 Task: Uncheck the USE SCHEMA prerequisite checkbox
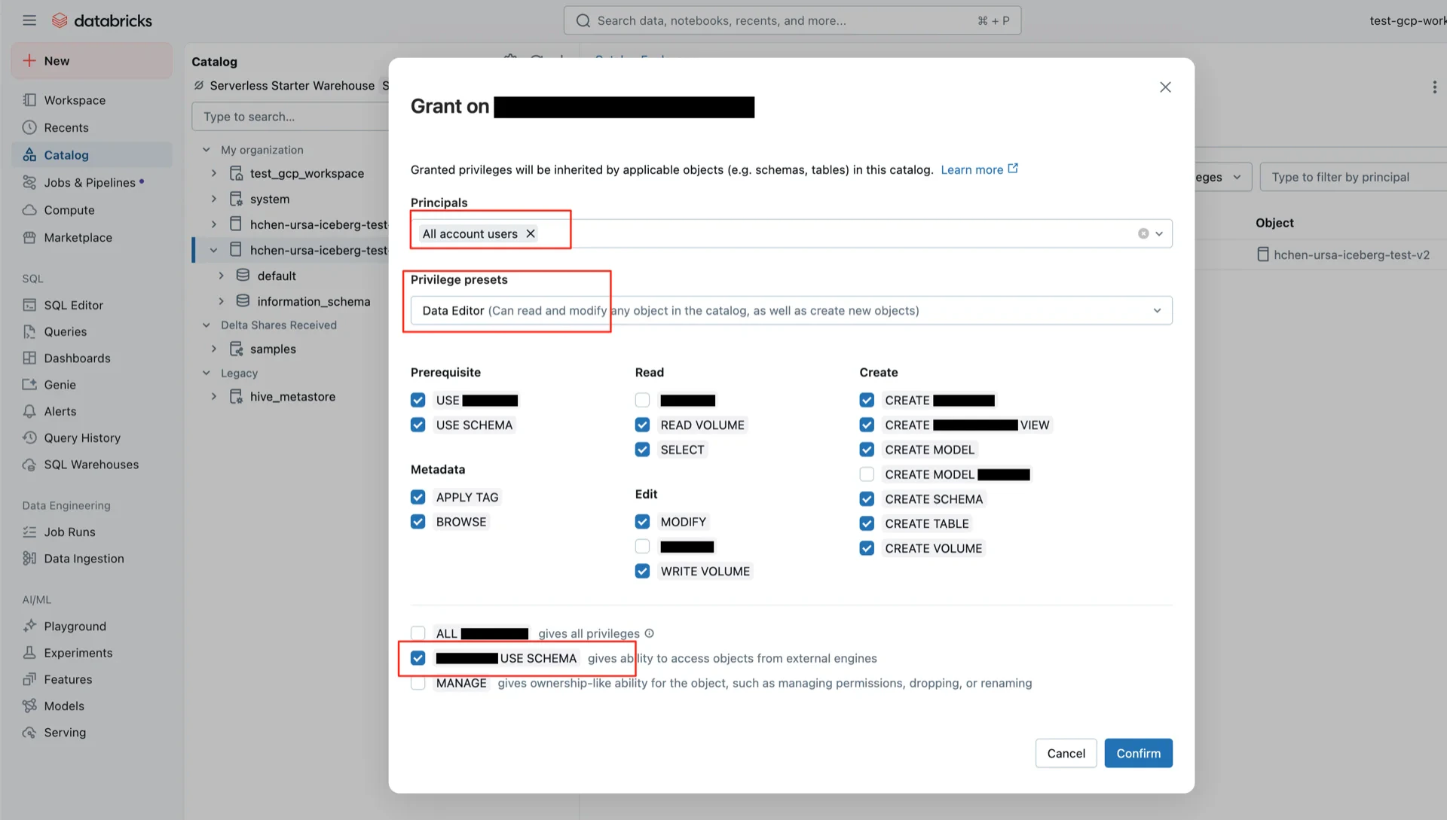(418, 425)
